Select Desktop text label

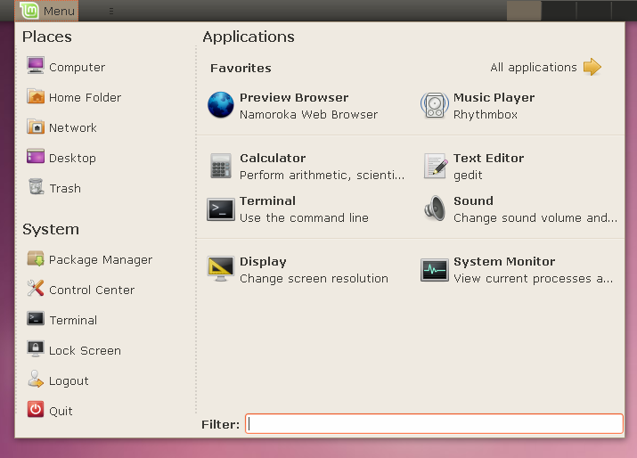coord(73,158)
